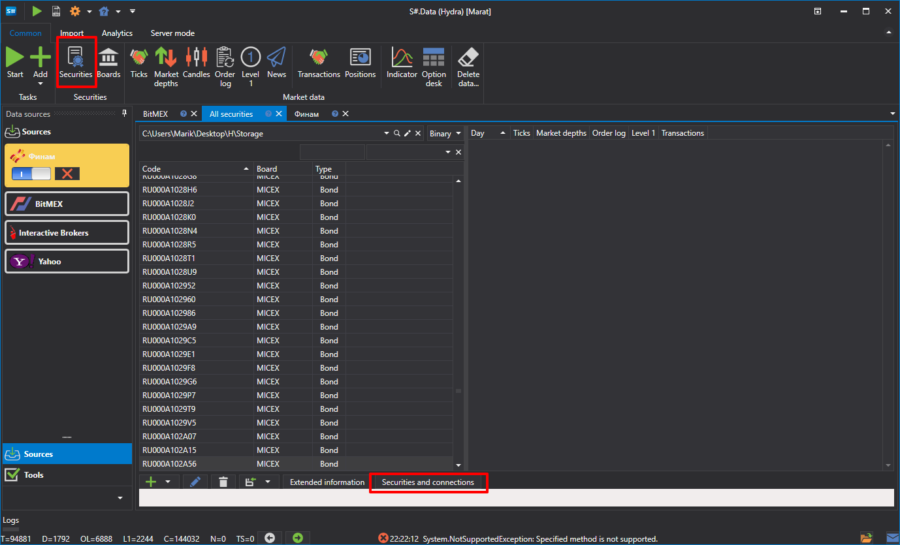Open Transactions ribbon button
The image size is (900, 545).
click(x=319, y=64)
